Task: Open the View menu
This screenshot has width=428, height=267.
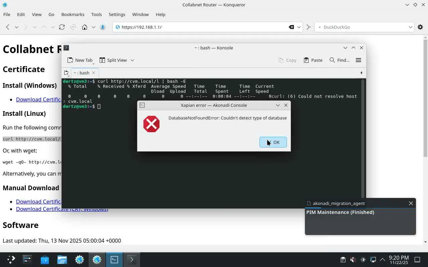Action: [x=37, y=14]
